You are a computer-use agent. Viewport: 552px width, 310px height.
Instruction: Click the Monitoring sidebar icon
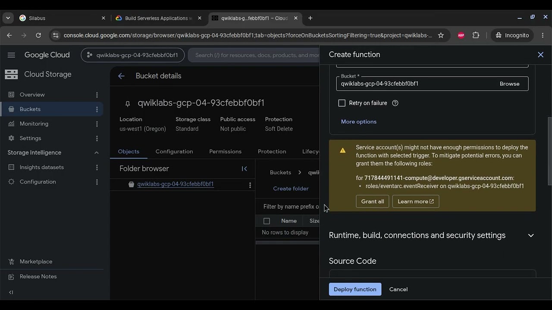(x=11, y=124)
